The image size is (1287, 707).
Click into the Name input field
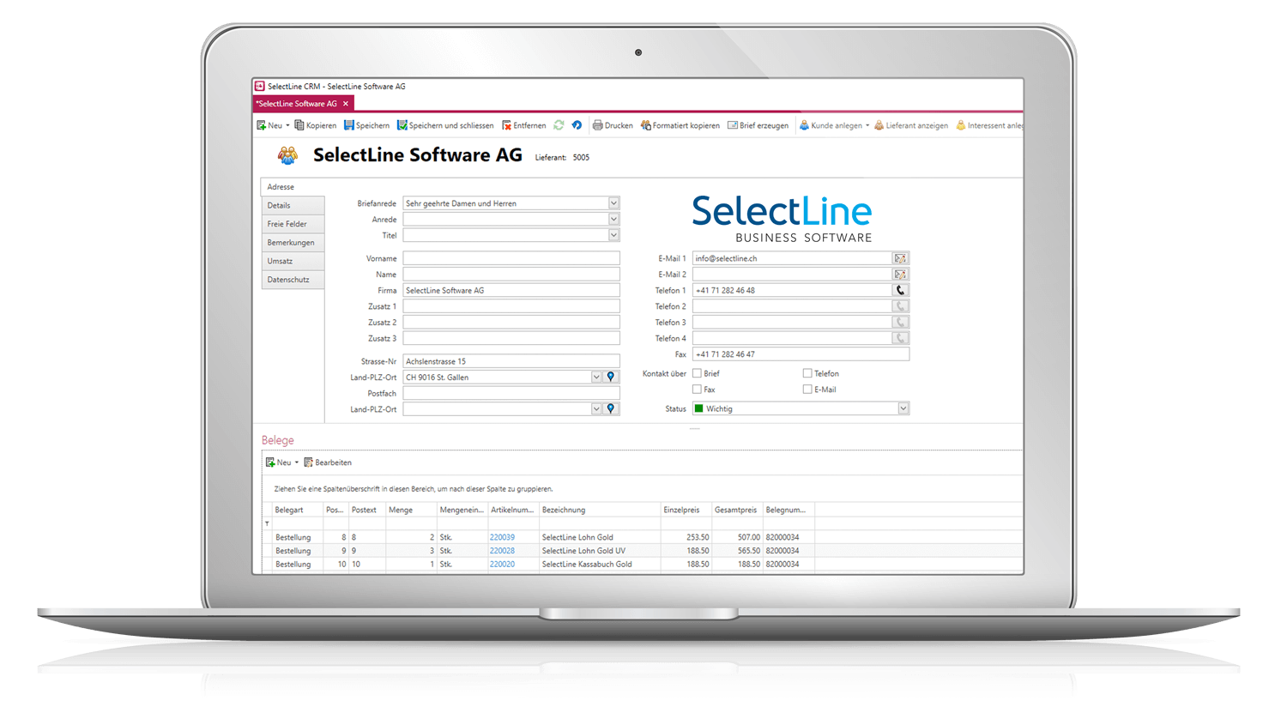pyautogui.click(x=511, y=275)
